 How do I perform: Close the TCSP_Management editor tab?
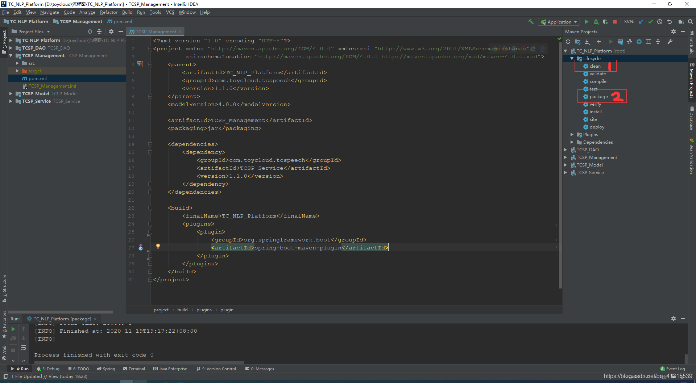pos(180,31)
